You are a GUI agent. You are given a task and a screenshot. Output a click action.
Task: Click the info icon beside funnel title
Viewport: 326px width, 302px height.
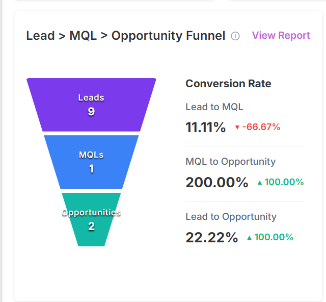coord(235,36)
